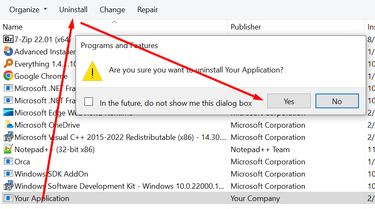Confirm uninstall with the Yes button
Image resolution: width=375 pixels, height=209 pixels.
(x=289, y=101)
